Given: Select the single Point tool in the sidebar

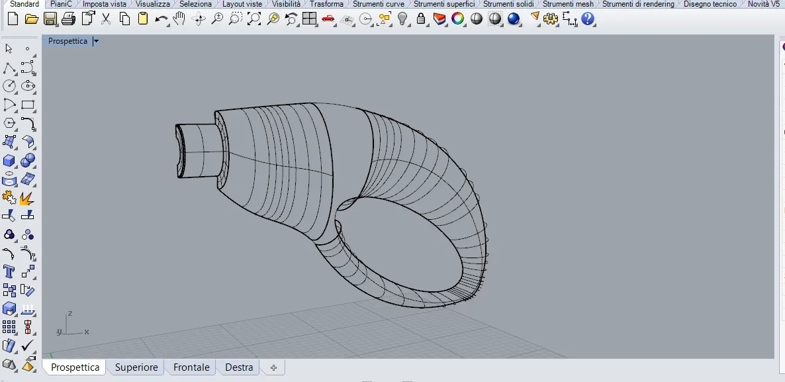Looking at the screenshot, I should (28, 48).
